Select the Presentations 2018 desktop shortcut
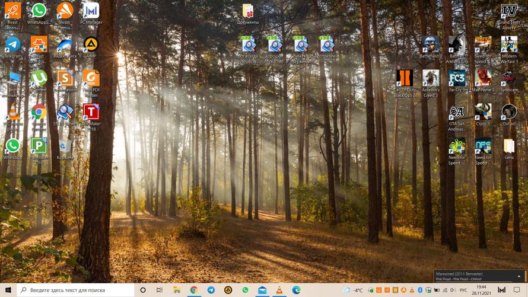Image resolution: width=528 pixels, height=297 pixels. pos(65,84)
